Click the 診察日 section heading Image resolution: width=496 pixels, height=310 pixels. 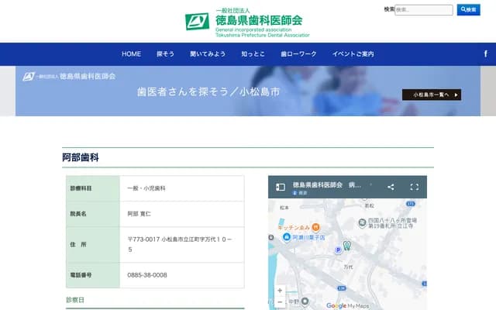(75, 300)
